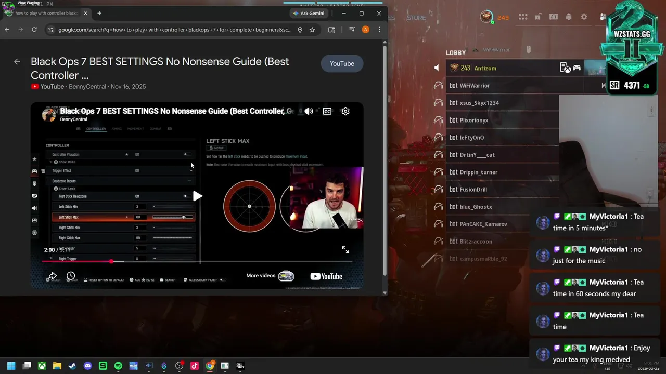Open game headset channel icon
The height and width of the screenshot is (374, 666).
(554, 17)
